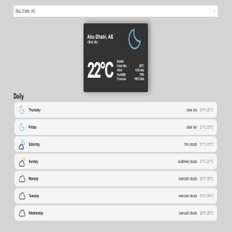232x232 pixels.
Task: Expand the Friday forecast row
Action: coord(115,127)
